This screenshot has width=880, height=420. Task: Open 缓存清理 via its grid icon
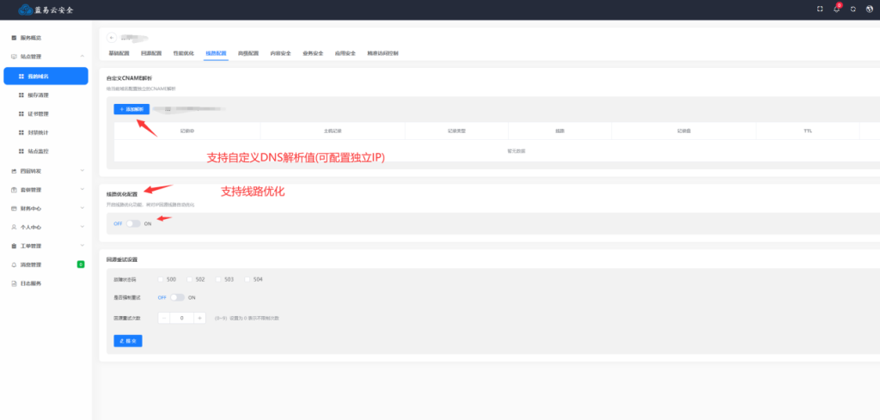(21, 95)
